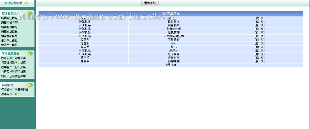Click the 快捷管理菜单 title text

[x=13, y=3]
